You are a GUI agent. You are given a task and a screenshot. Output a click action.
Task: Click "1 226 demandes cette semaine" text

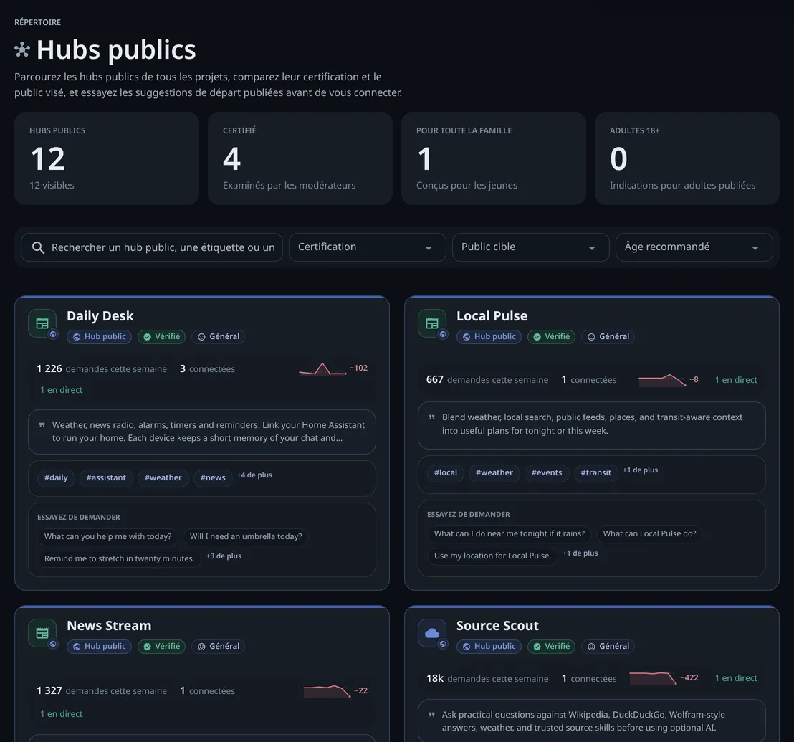coord(102,369)
